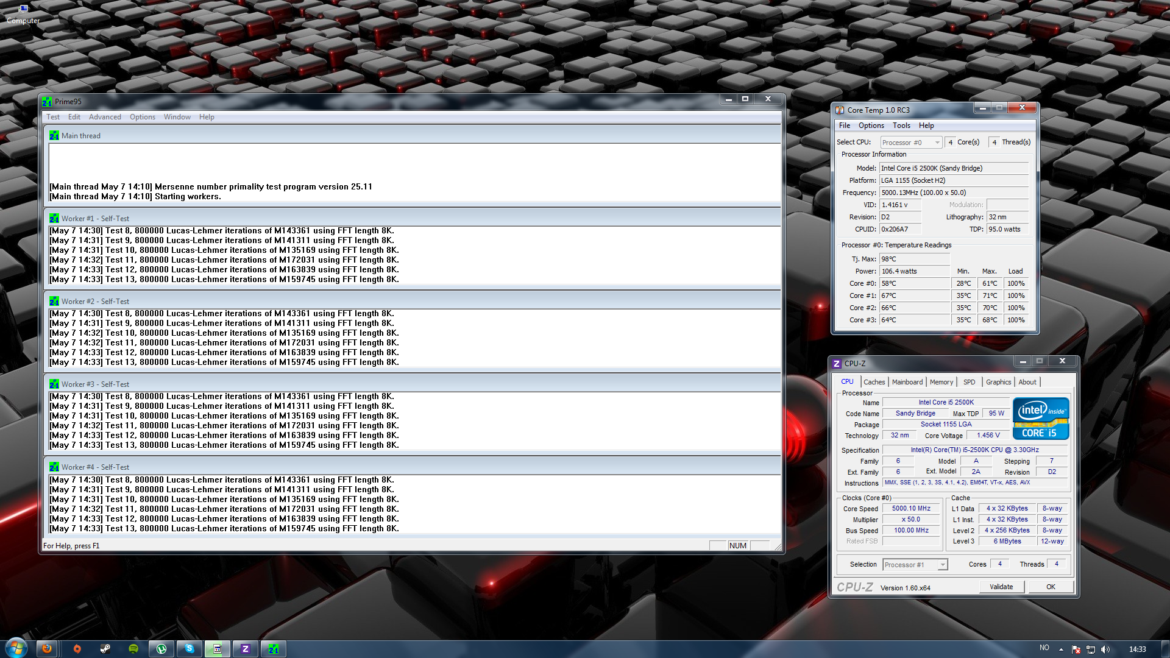Open Core Temp Options menu
Screen dimensions: 1170x658
[871, 126]
